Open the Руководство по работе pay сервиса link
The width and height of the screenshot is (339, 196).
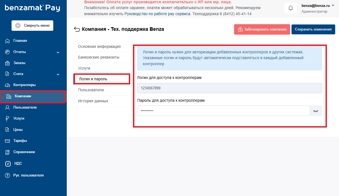pos(157,13)
